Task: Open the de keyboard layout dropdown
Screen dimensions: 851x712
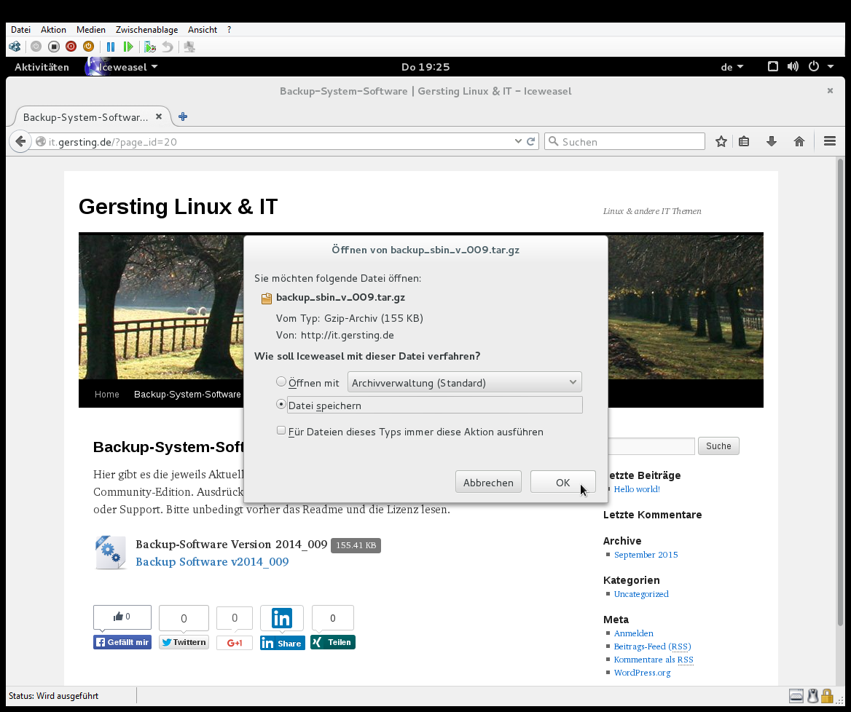Action: (x=732, y=67)
